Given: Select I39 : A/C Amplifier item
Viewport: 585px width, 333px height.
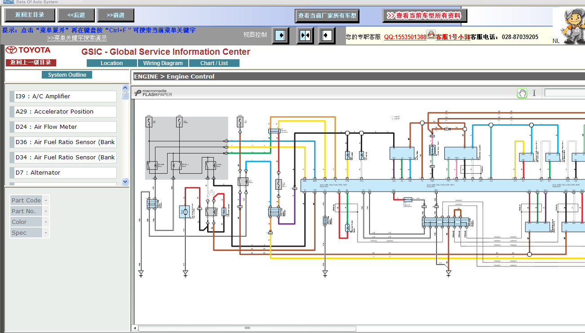Looking at the screenshot, I should 63,96.
